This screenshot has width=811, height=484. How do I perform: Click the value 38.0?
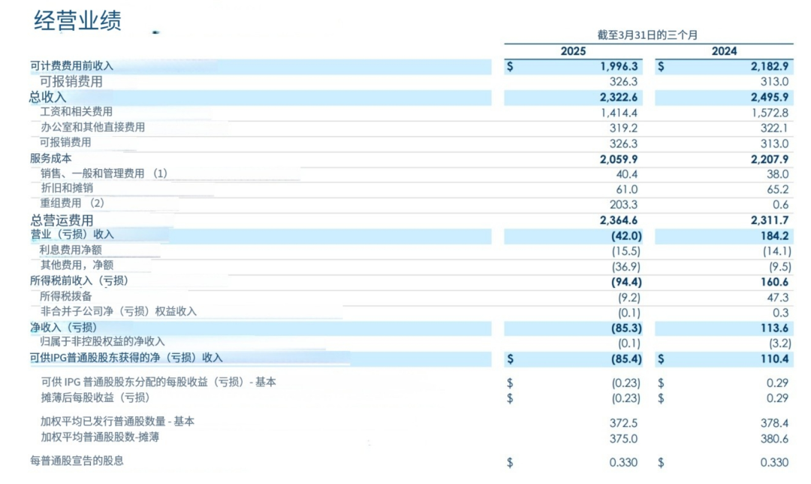pyautogui.click(x=778, y=174)
